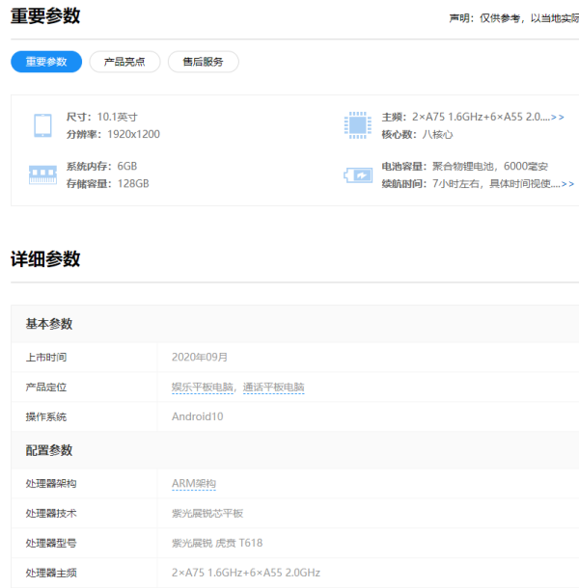This screenshot has height=588, width=579.
Task: Click the battery capacity icon
Action: (358, 174)
